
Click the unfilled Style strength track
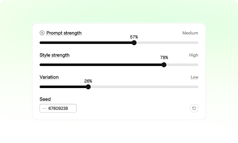point(182,65)
